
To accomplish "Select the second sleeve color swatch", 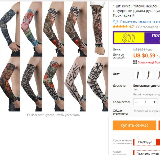I will pos(148,75).
